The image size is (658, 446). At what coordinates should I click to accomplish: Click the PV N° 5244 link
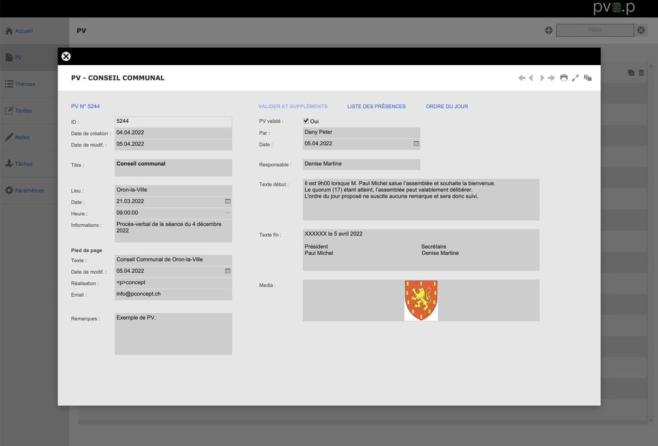pyautogui.click(x=86, y=106)
